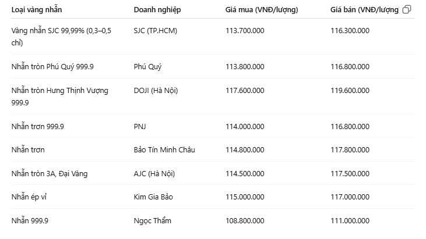Select Ngọc Thẩm sell price 111.000.000
The height and width of the screenshot is (239, 426).
pyautogui.click(x=350, y=221)
